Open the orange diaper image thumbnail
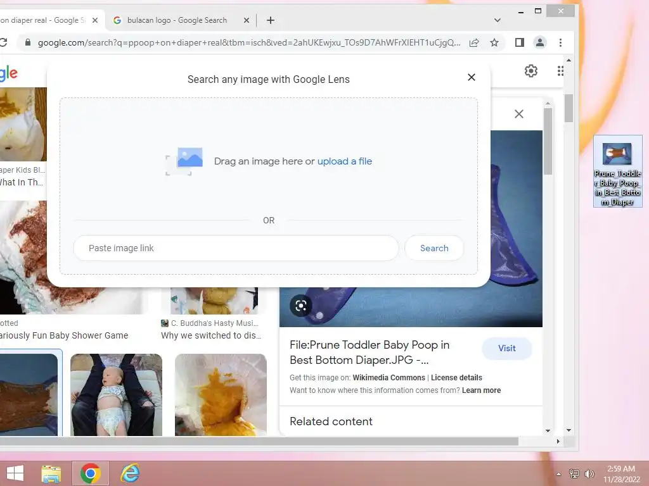 (221, 395)
